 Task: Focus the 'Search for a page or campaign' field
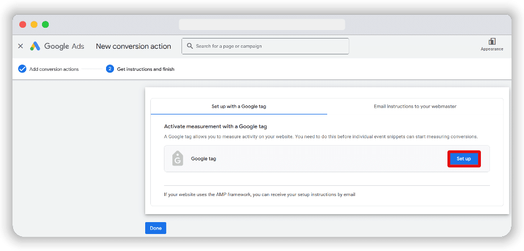pyautogui.click(x=265, y=46)
